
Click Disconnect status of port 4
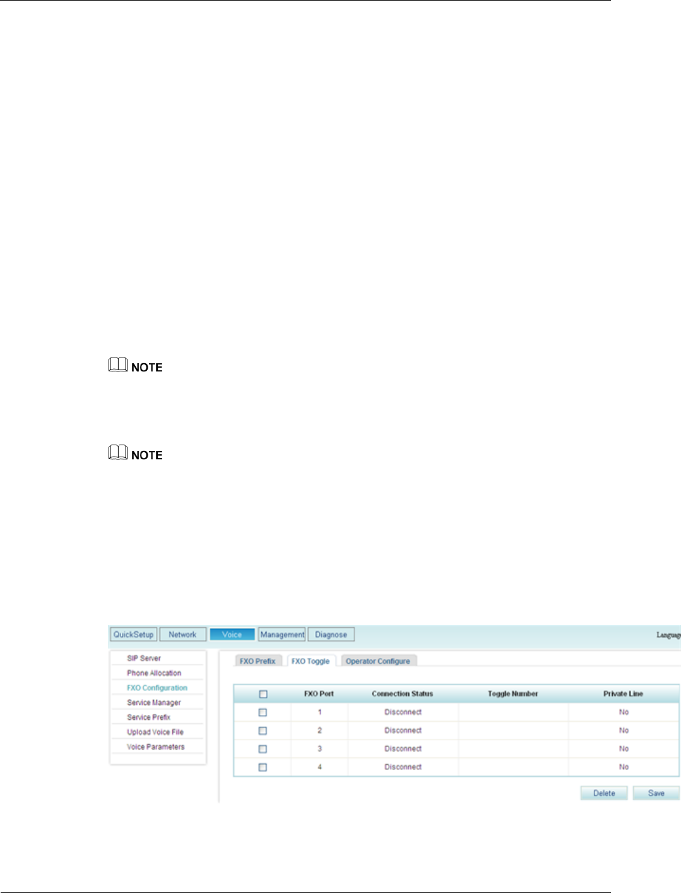(403, 767)
